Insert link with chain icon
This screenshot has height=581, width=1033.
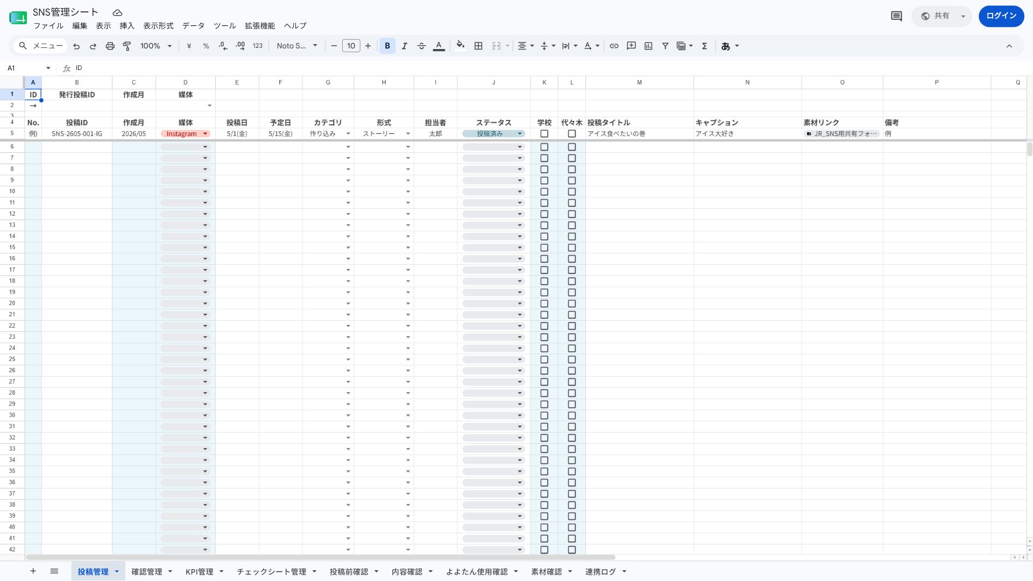tap(614, 46)
